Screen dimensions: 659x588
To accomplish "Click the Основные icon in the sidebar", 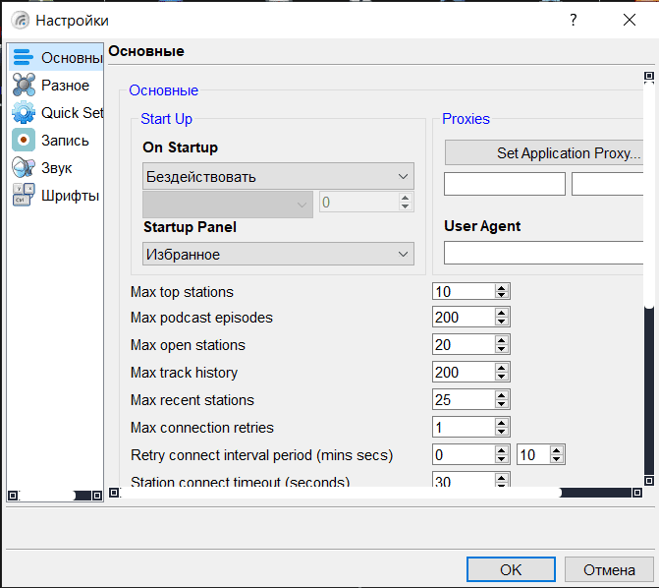I will pyautogui.click(x=24, y=57).
